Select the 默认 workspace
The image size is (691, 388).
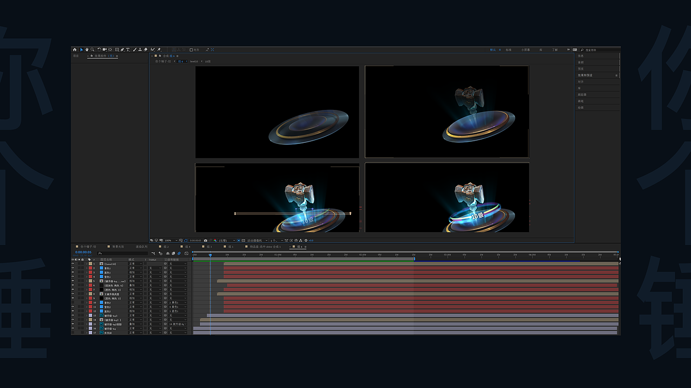pos(493,50)
